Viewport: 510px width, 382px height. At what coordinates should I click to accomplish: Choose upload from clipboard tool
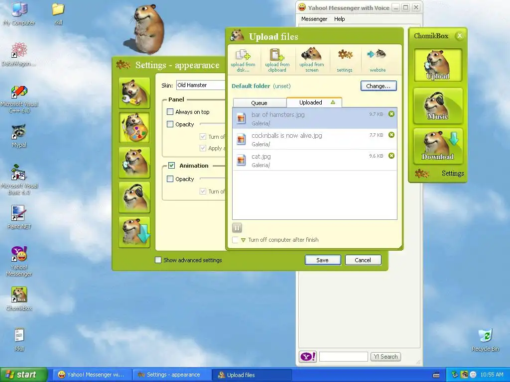277,60
